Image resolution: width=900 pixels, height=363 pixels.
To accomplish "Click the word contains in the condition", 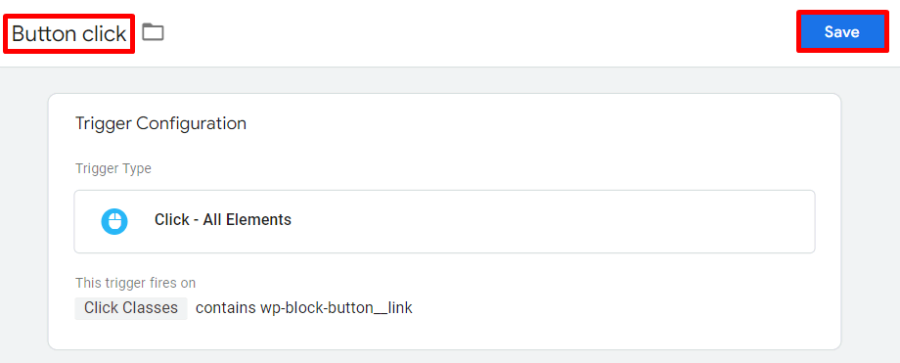I will (226, 308).
